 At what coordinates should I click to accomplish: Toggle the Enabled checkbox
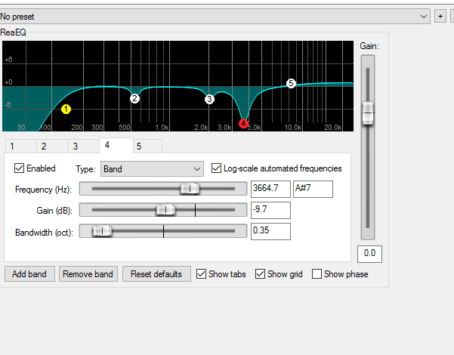click(19, 168)
